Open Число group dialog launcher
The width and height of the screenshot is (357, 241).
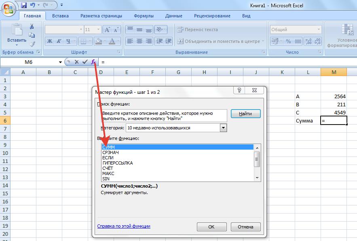[x=320, y=52]
